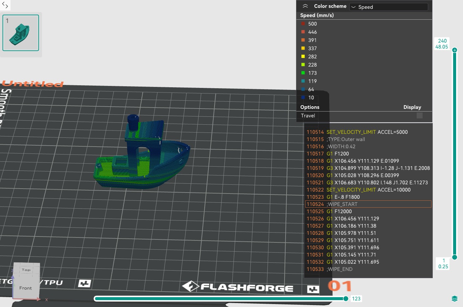This screenshot has height=307, width=463.
Task: Click the Untitled plate name label
Action: [x=33, y=84]
